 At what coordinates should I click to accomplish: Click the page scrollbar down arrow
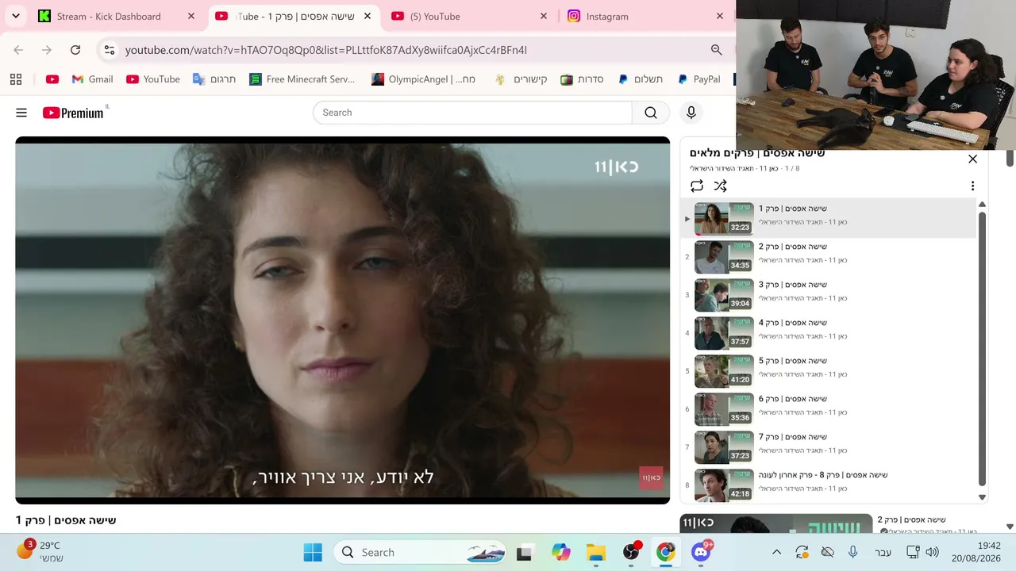tap(1010, 527)
